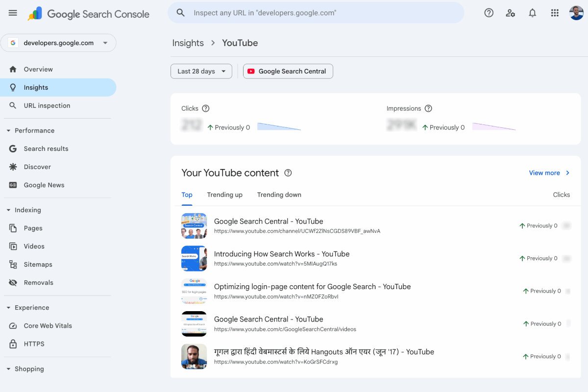
Task: Open the Sitemaps report
Action: click(38, 264)
